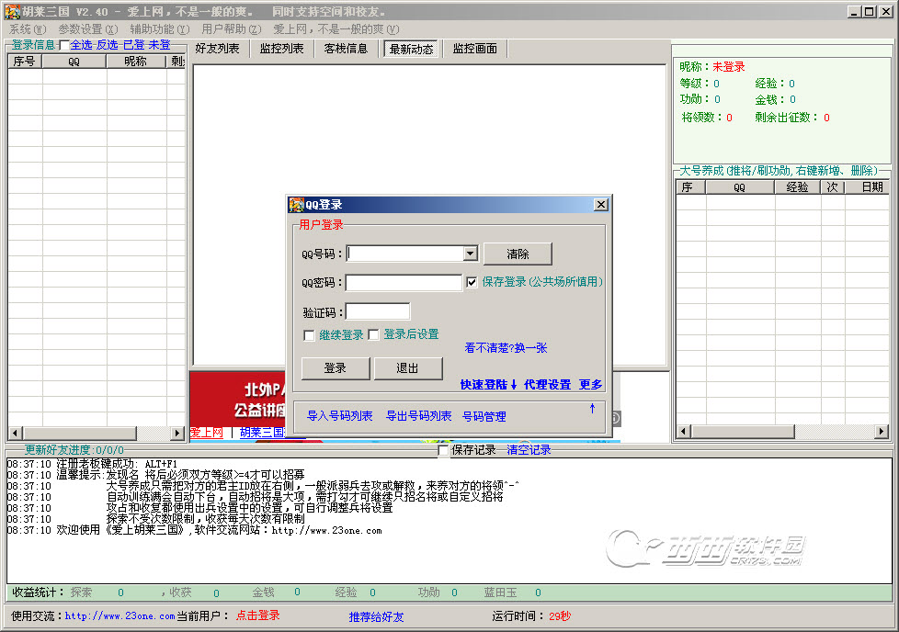Image resolution: width=899 pixels, height=632 pixels.
Task: Click 反选 link in login info
Action: tap(108, 45)
